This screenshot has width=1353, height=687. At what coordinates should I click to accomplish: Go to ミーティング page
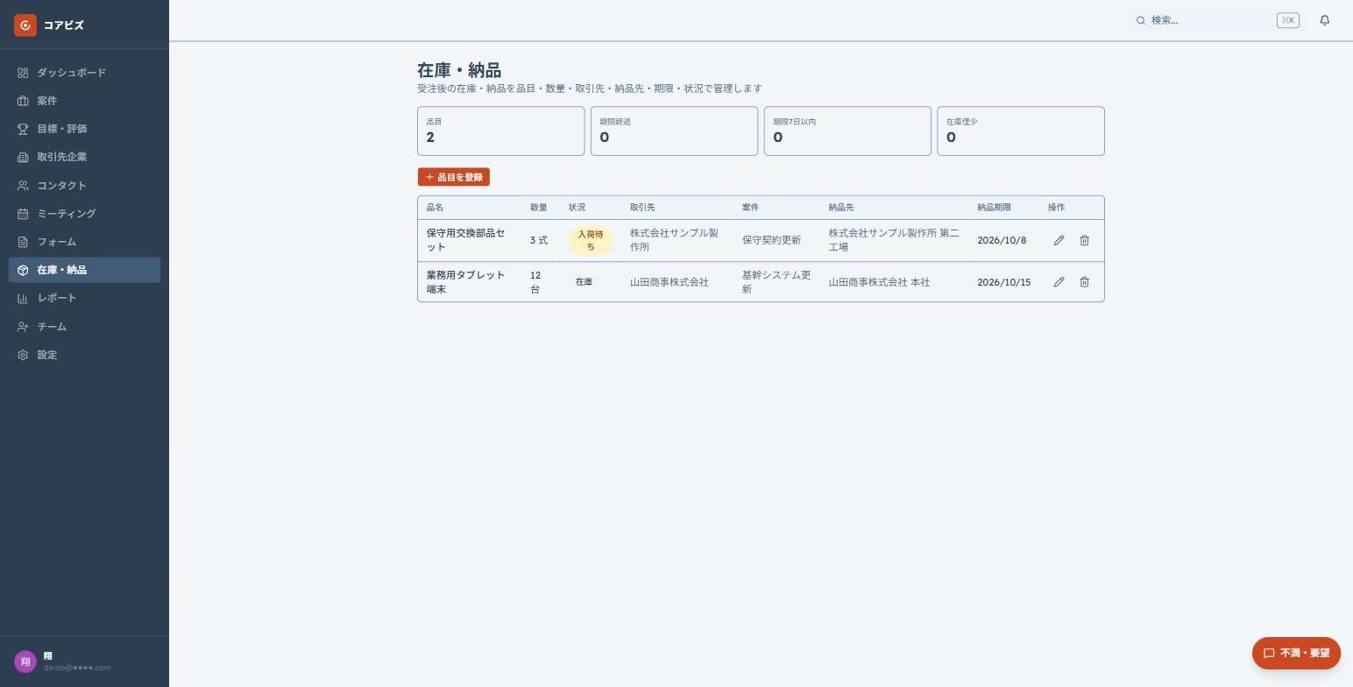coord(84,214)
